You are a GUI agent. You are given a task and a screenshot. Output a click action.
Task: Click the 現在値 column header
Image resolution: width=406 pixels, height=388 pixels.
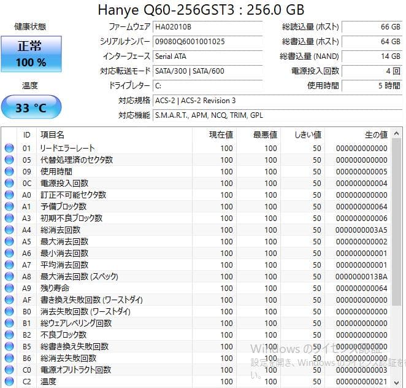pos(214,135)
